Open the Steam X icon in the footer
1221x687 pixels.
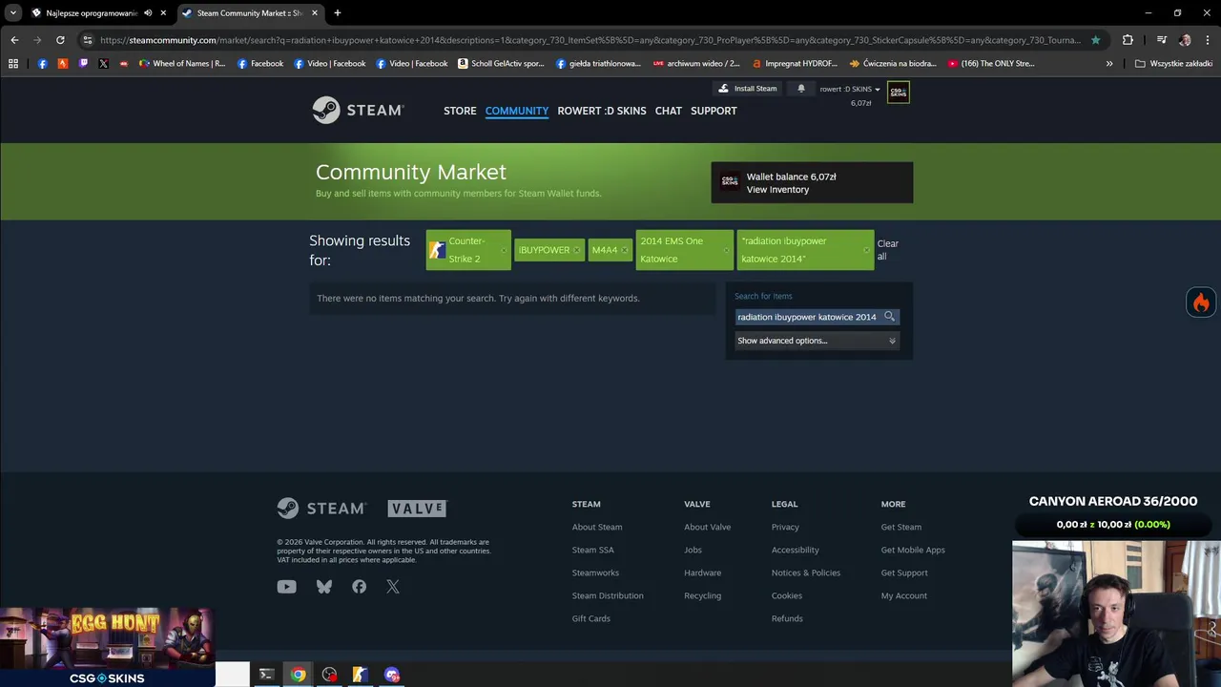(x=393, y=587)
